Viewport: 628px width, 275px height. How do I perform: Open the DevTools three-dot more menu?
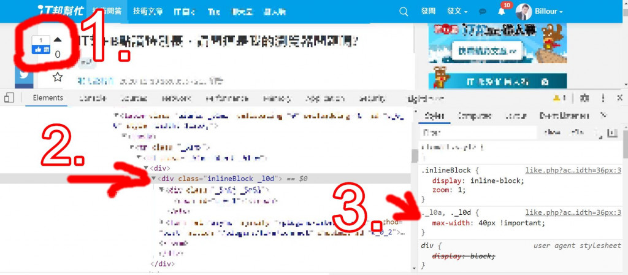pos(603,98)
